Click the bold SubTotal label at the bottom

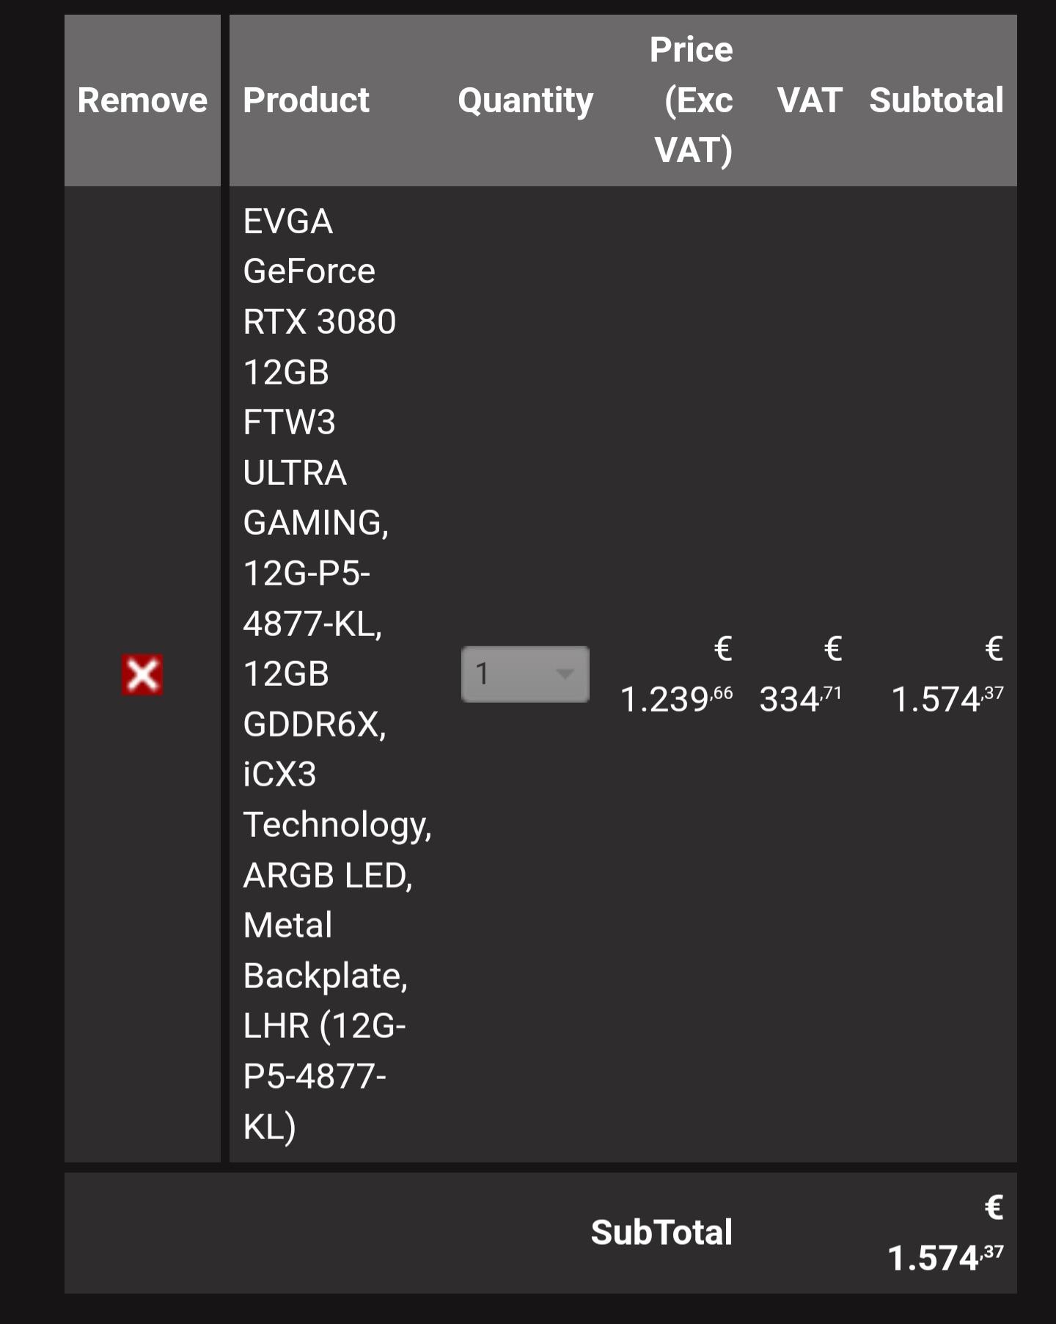661,1232
